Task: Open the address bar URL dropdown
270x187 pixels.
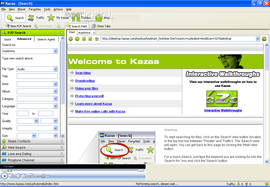Action: pos(258,39)
